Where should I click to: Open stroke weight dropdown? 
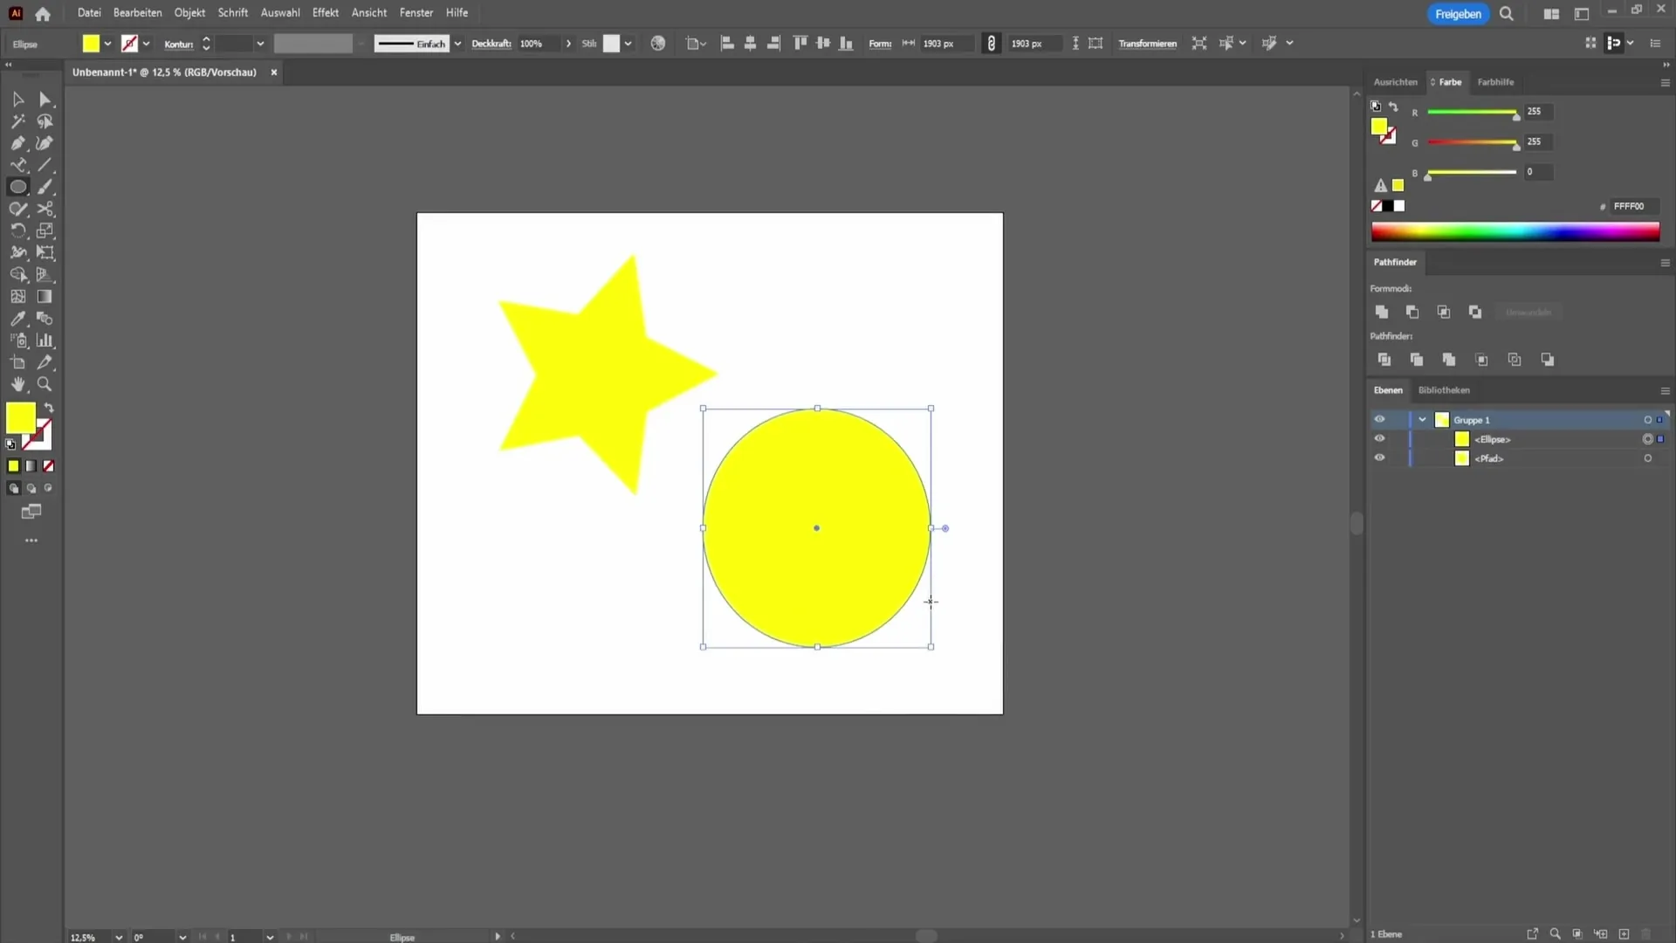[260, 44]
